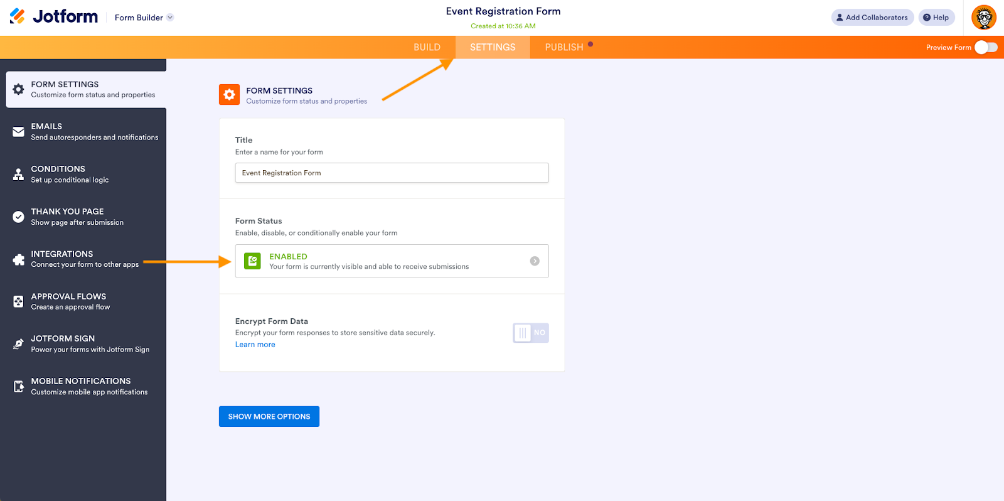Click the Event Registration Form title
The width and height of the screenshot is (1004, 501).
point(503,11)
